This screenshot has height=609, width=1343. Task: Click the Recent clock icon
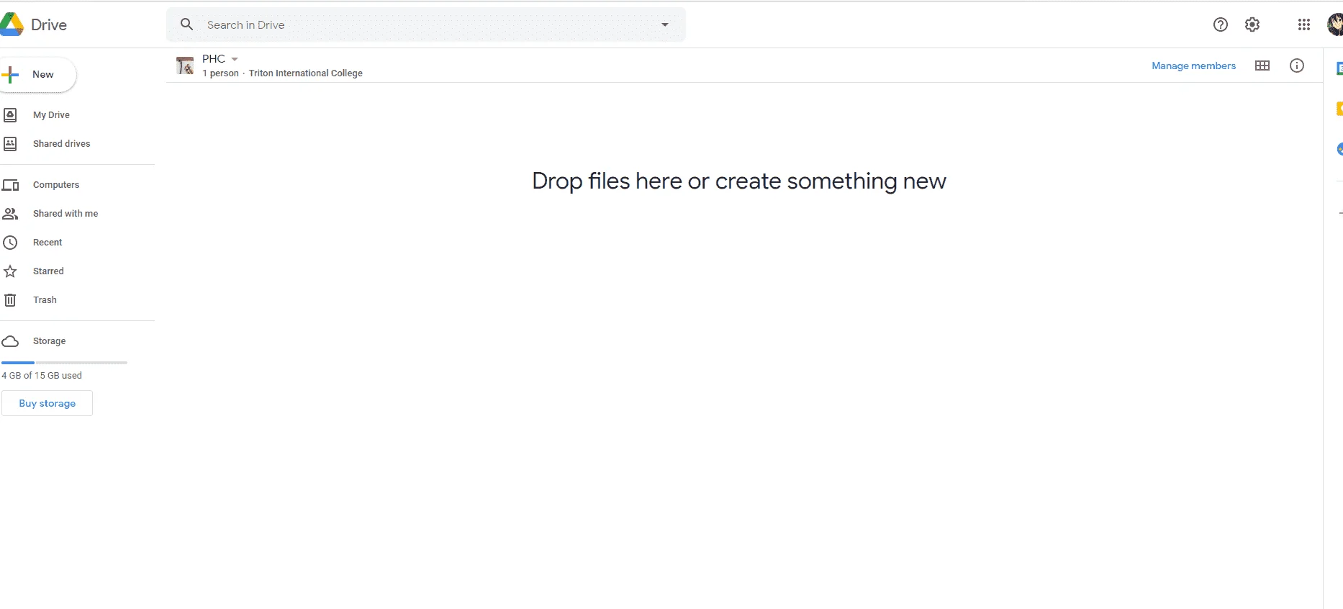coord(10,243)
